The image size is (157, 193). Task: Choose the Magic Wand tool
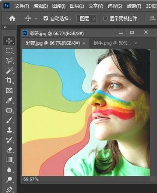pos(9,70)
